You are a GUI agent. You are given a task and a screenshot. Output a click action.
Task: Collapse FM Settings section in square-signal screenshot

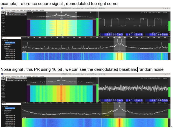point(6,12)
